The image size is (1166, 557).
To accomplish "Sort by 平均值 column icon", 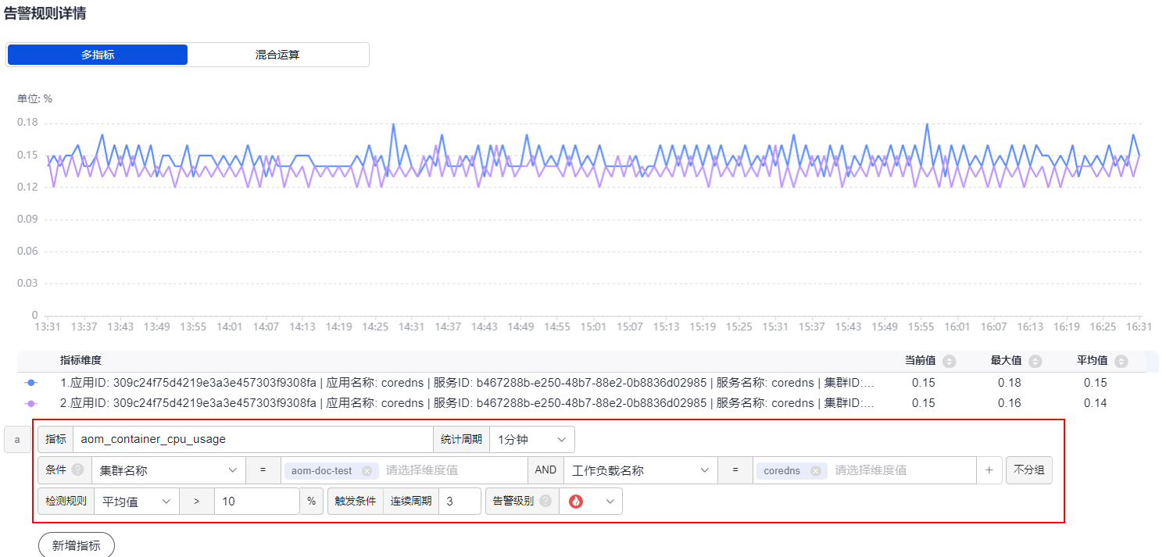I will (x=1121, y=361).
